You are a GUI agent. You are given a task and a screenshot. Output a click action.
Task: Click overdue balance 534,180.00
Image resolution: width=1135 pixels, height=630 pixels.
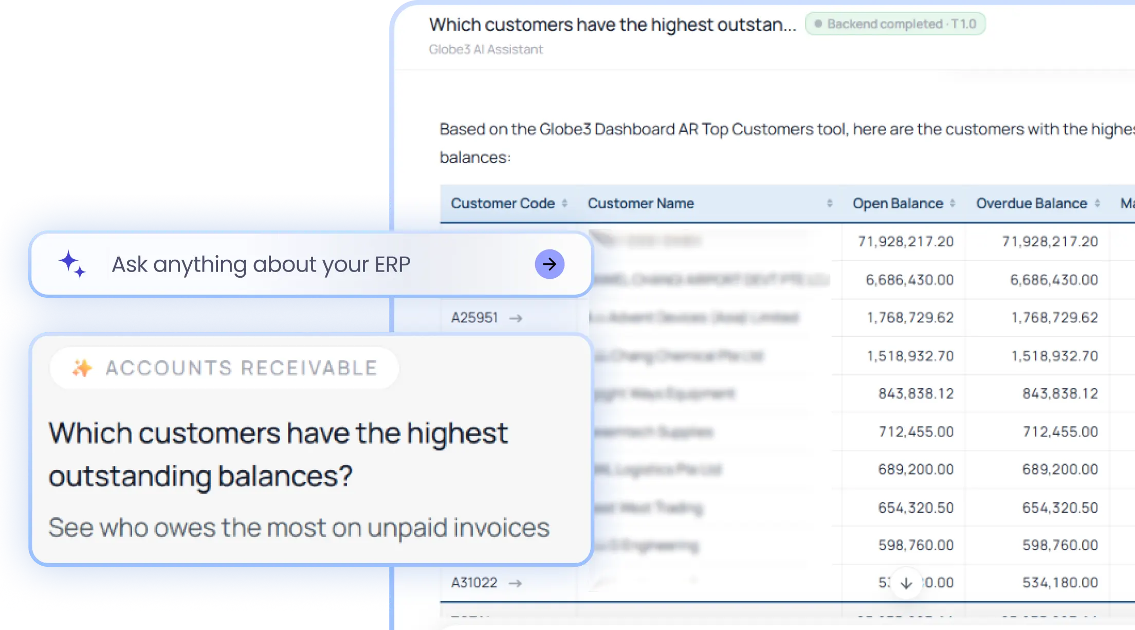[x=1060, y=583]
